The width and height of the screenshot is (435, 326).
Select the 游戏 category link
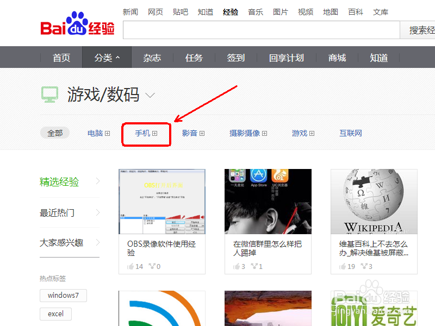[x=300, y=133]
